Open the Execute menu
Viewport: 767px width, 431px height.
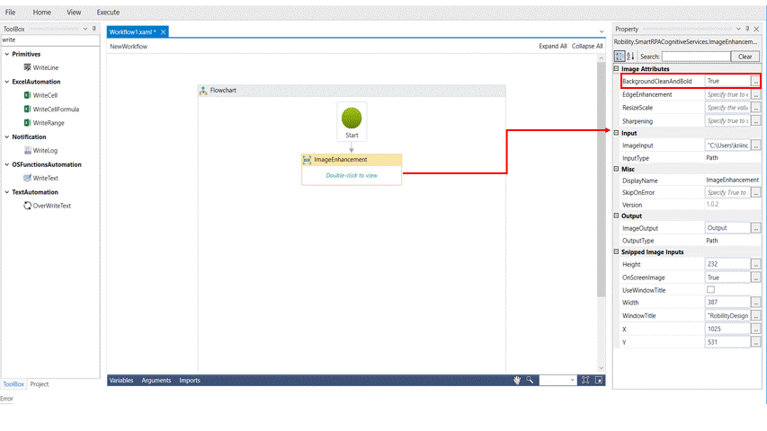click(108, 13)
